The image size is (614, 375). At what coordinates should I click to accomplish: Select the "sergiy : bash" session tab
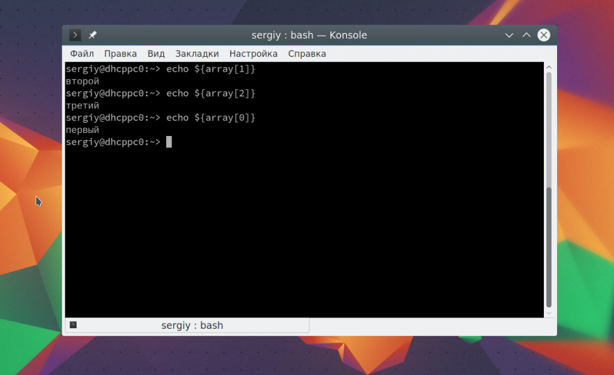tap(192, 325)
